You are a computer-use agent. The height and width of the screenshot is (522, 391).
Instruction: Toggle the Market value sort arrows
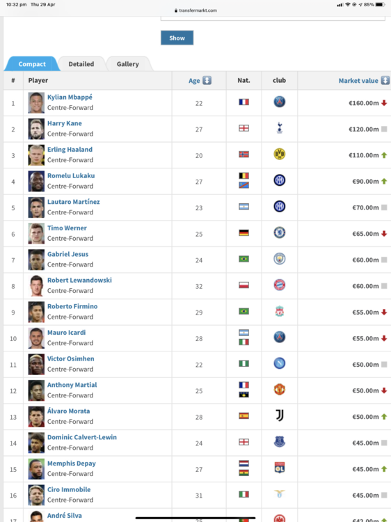(x=385, y=80)
